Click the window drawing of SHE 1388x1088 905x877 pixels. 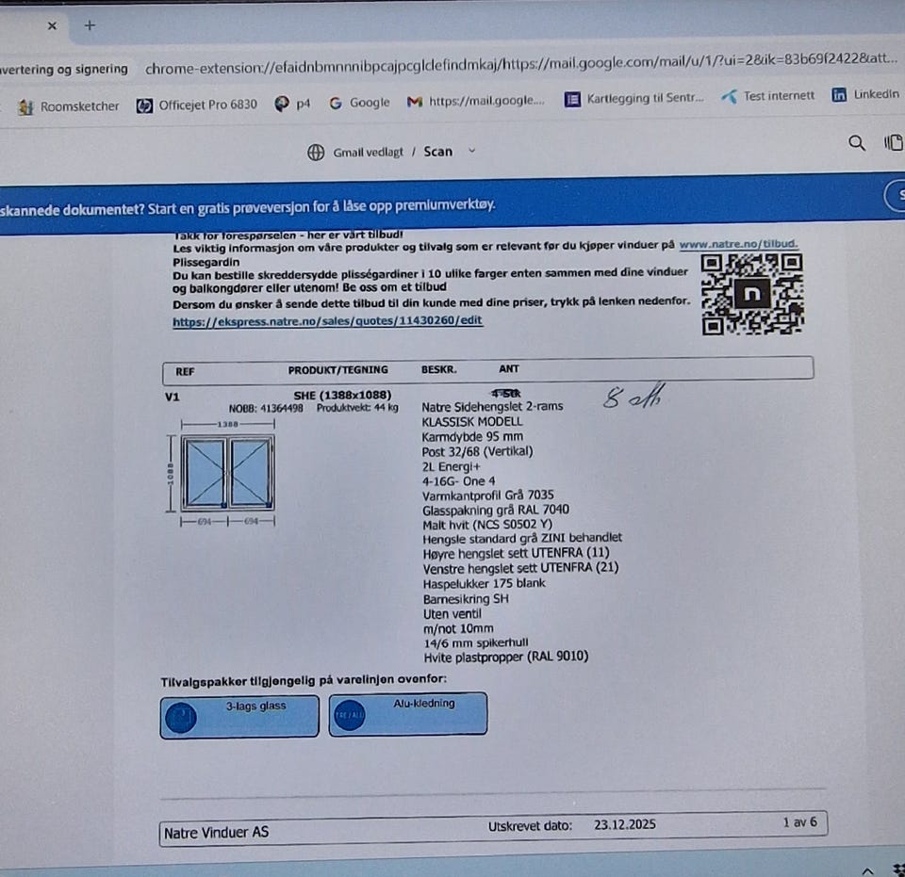pyautogui.click(x=227, y=473)
